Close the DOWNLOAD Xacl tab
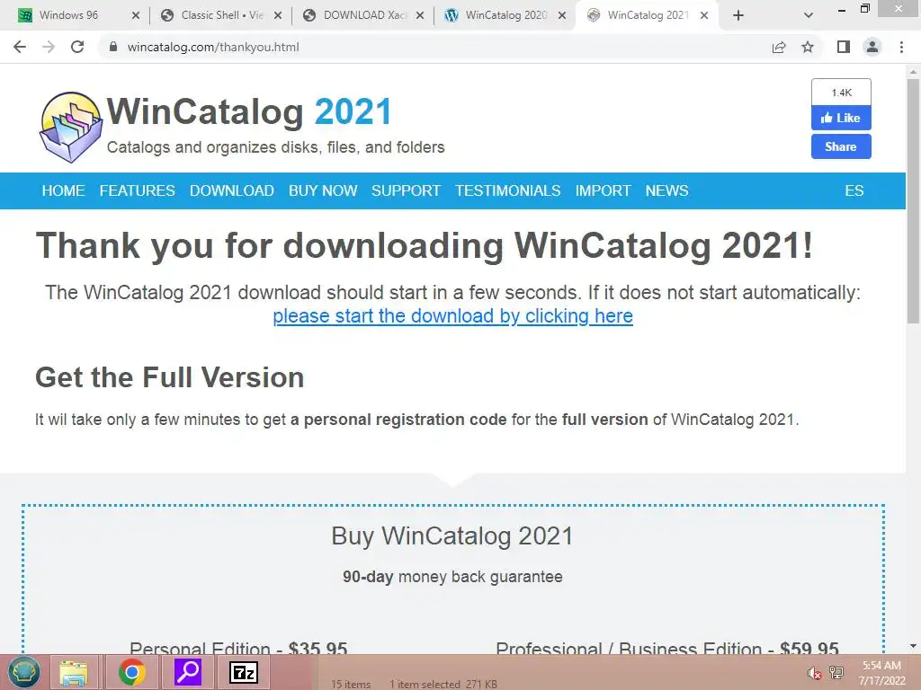921x690 pixels. pyautogui.click(x=420, y=15)
